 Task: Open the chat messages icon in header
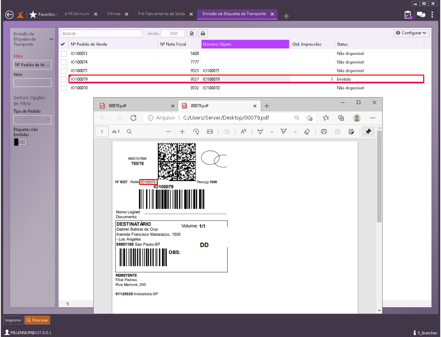point(421,15)
